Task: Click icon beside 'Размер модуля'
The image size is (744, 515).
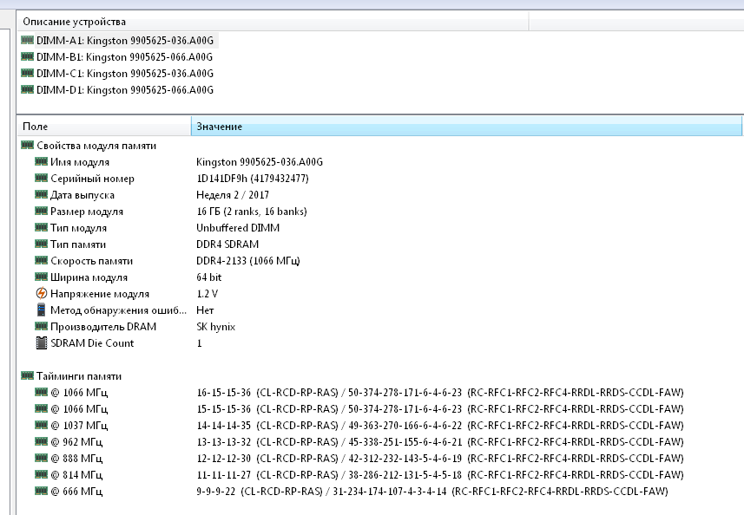Action: point(42,211)
